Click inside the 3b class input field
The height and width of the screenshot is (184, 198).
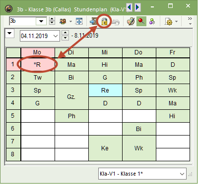coord(22,21)
